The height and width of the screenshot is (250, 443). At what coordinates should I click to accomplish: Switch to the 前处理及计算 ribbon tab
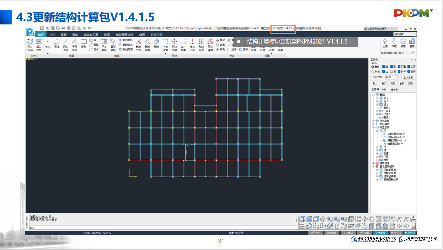tap(124, 34)
